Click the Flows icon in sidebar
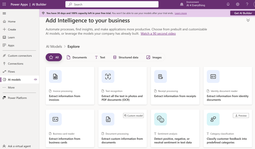This screenshot has width=255, height=149. click(x=4, y=71)
